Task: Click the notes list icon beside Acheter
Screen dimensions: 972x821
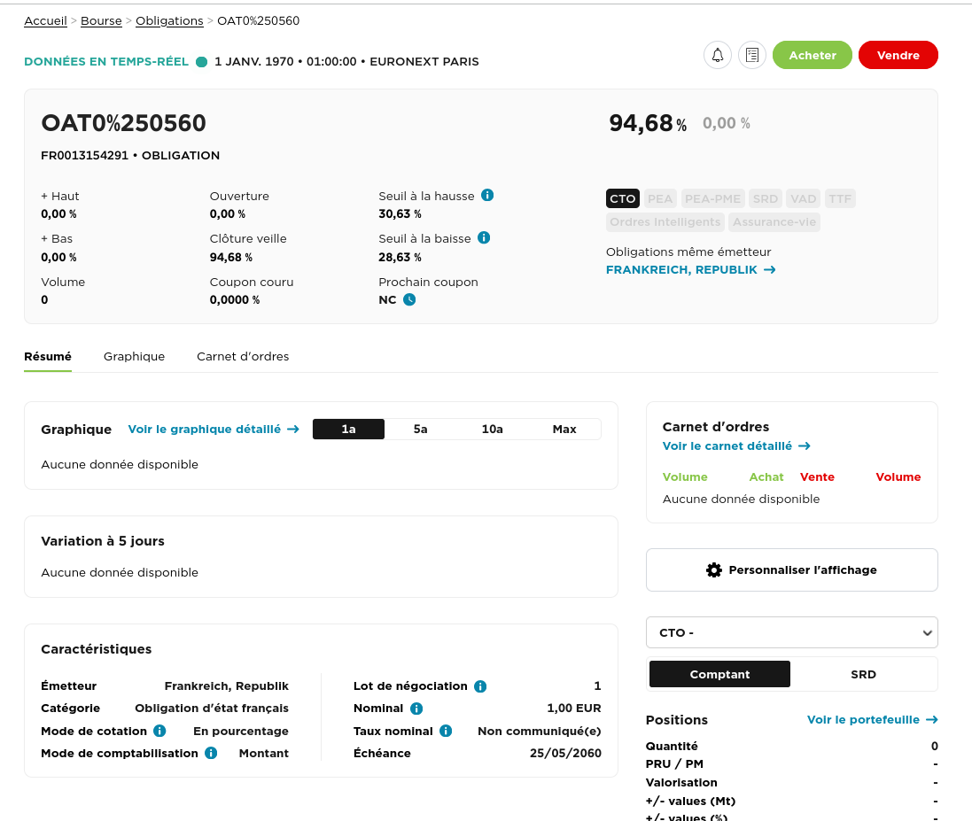Action: point(752,55)
